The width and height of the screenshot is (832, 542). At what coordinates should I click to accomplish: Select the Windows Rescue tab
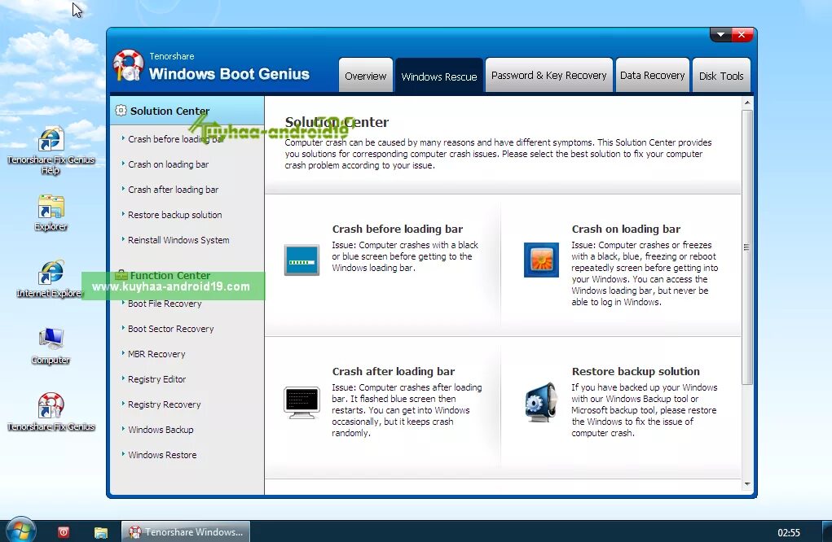438,76
